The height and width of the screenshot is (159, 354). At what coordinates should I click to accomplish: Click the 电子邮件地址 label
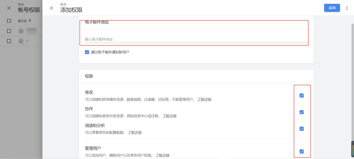(97, 22)
